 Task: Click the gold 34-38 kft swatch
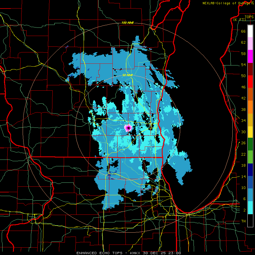pos(250,120)
